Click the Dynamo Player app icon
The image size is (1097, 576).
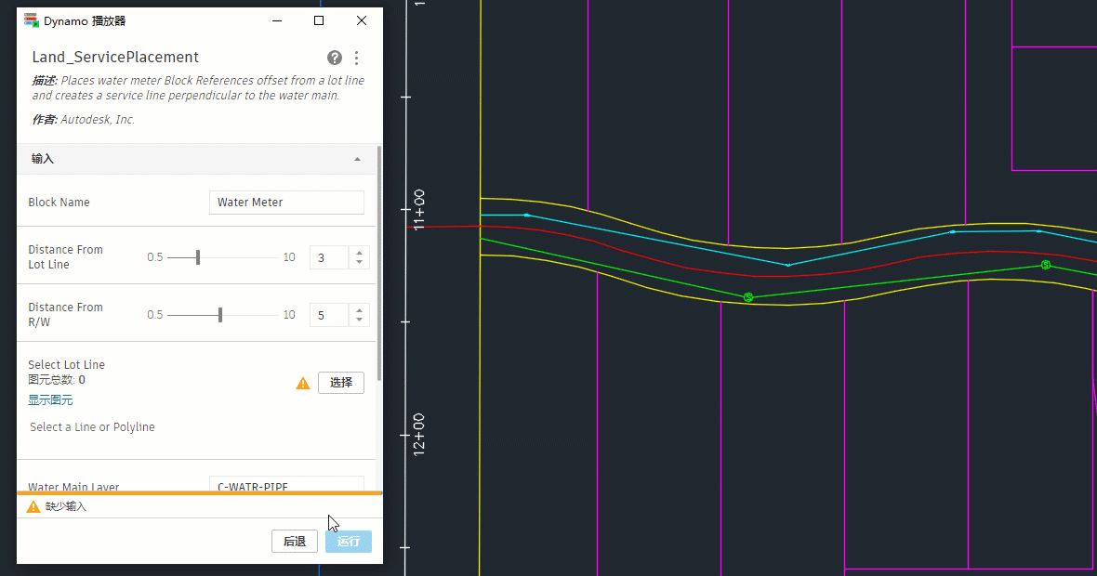31,20
